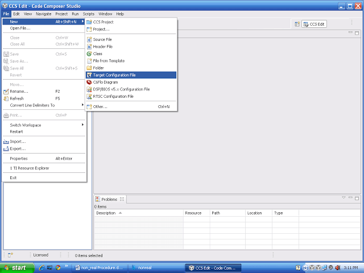Open the Window menu

[105, 14]
